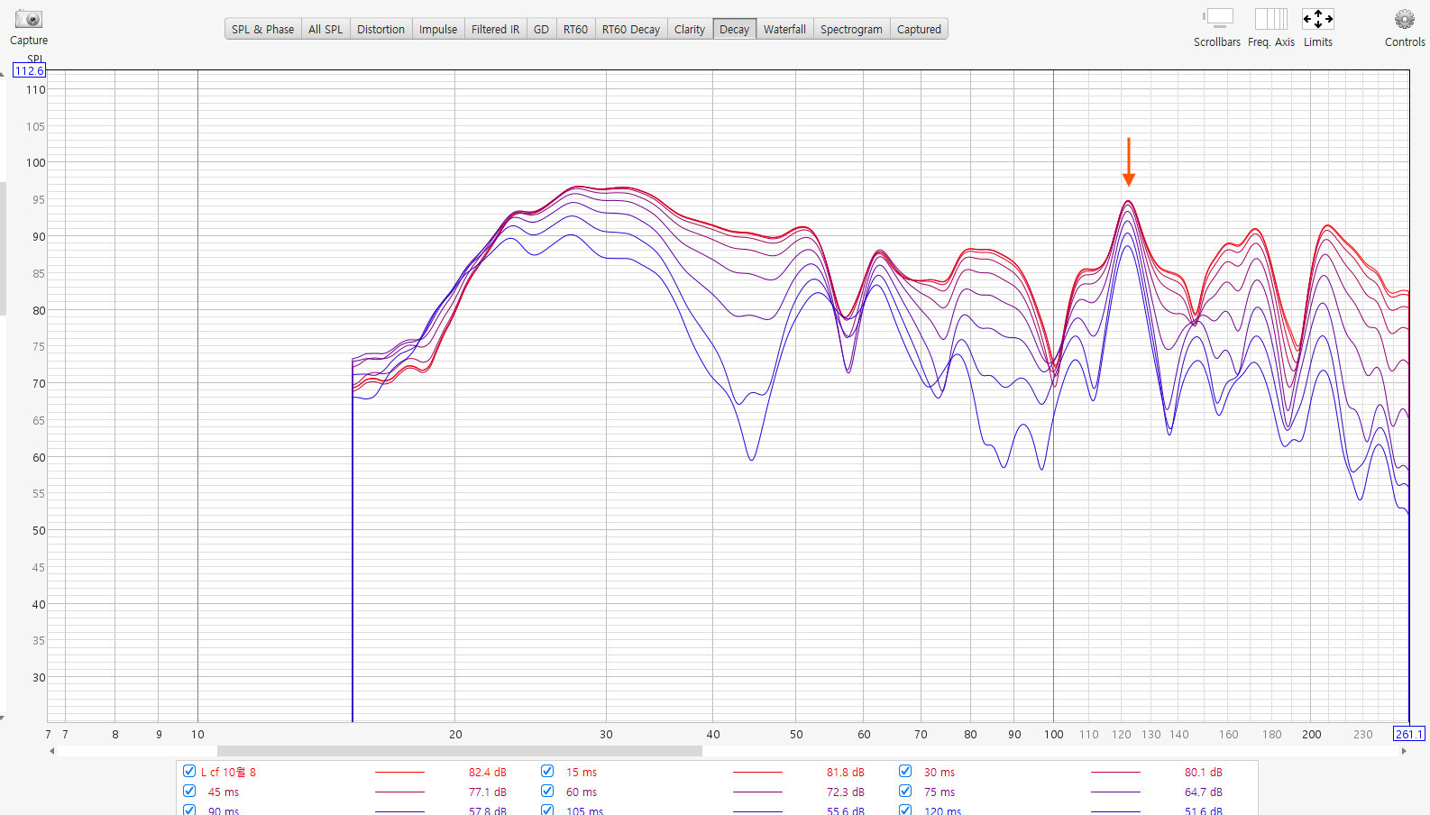1430x815 pixels.
Task: Open the SPL & Phase tab
Action: (x=262, y=29)
